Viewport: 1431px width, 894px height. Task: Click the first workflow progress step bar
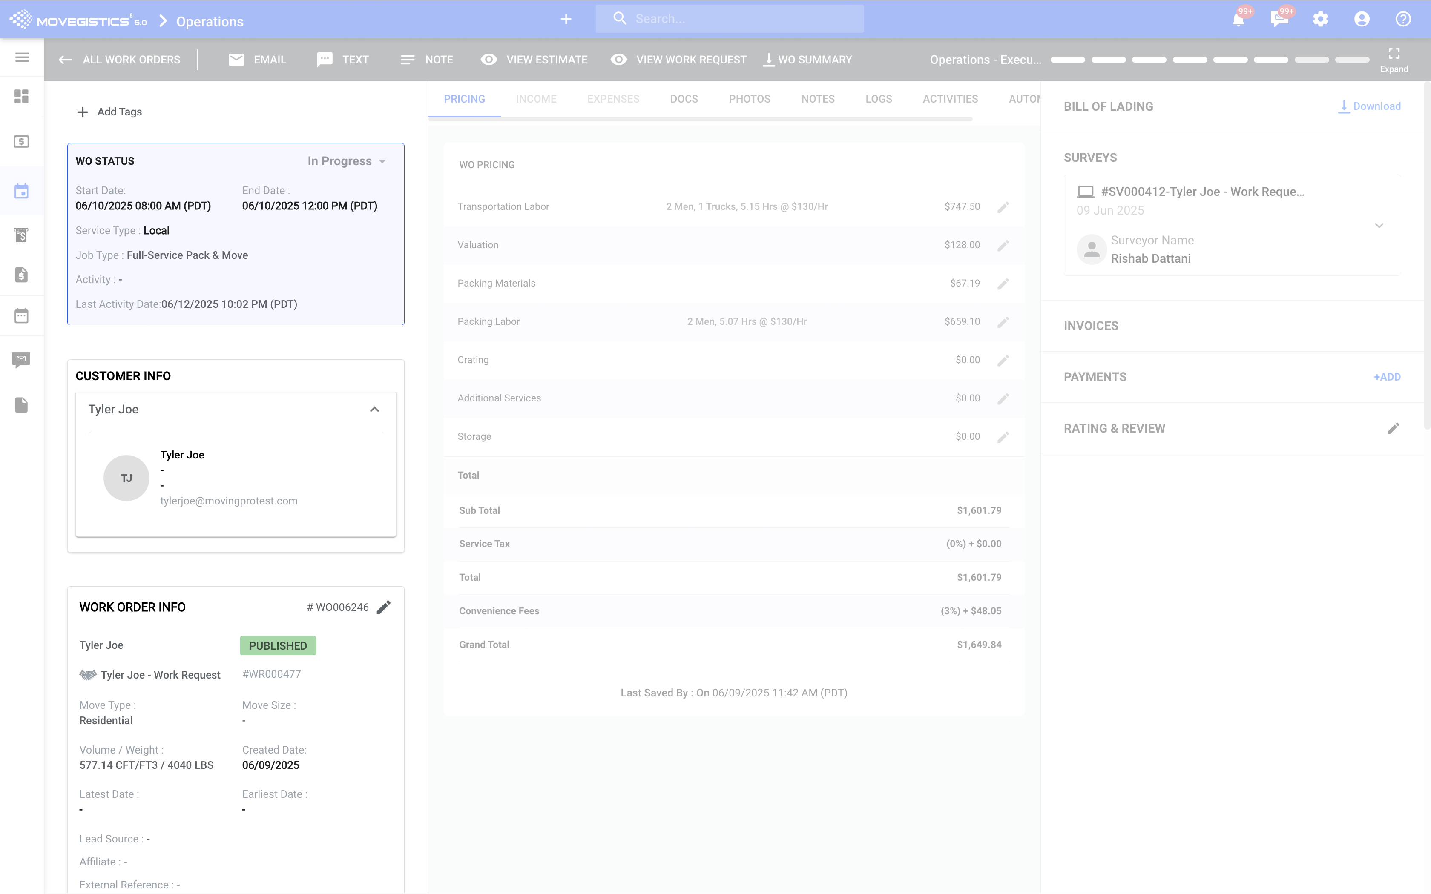click(x=1067, y=60)
